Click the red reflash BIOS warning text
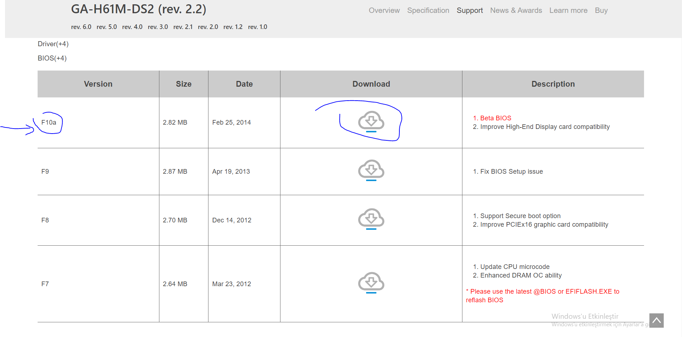The height and width of the screenshot is (337, 682). [542, 296]
